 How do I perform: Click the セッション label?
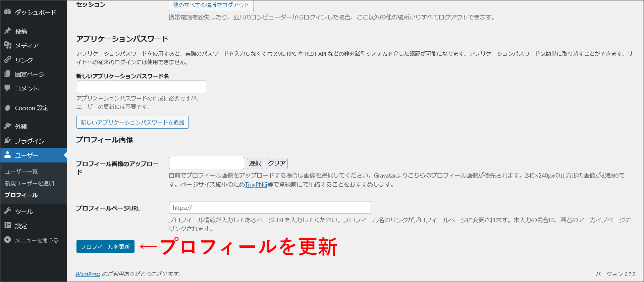pos(91,4)
